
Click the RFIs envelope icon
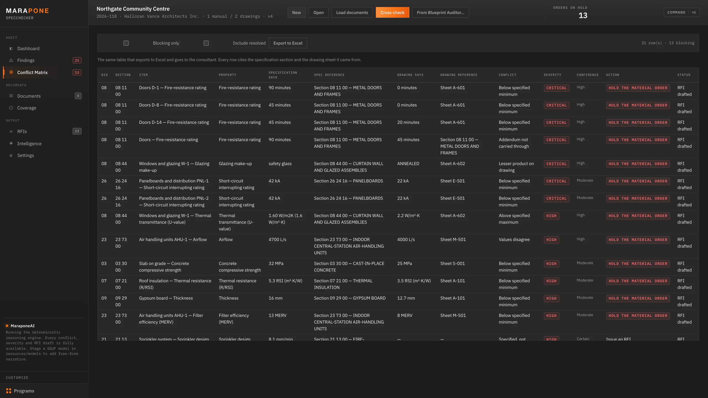point(11,132)
